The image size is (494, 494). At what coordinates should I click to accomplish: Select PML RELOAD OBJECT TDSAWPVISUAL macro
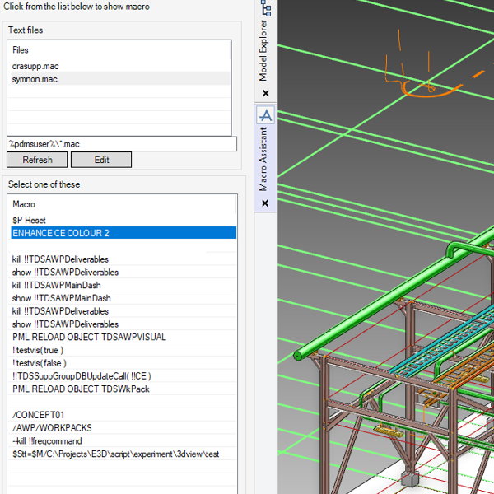tap(123, 337)
